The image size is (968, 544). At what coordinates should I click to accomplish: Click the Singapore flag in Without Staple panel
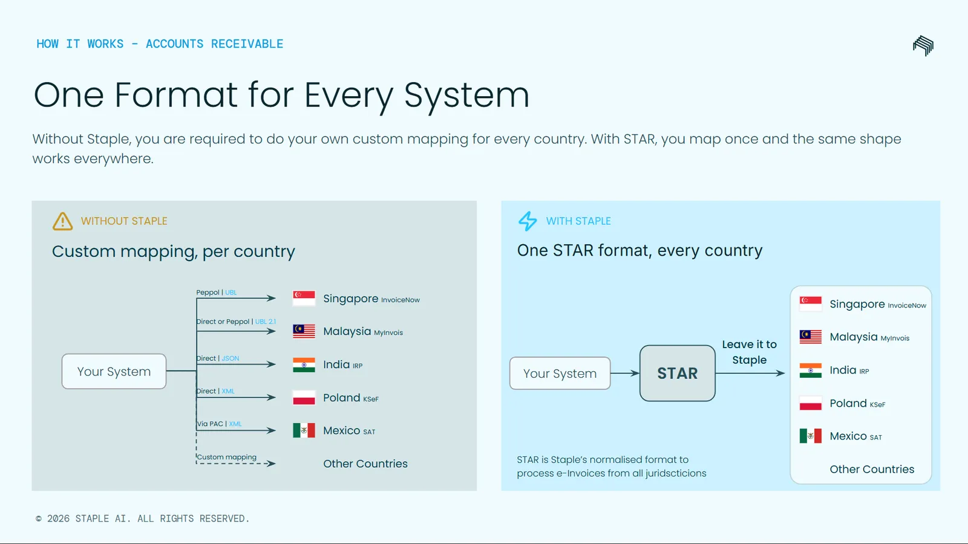click(x=304, y=298)
